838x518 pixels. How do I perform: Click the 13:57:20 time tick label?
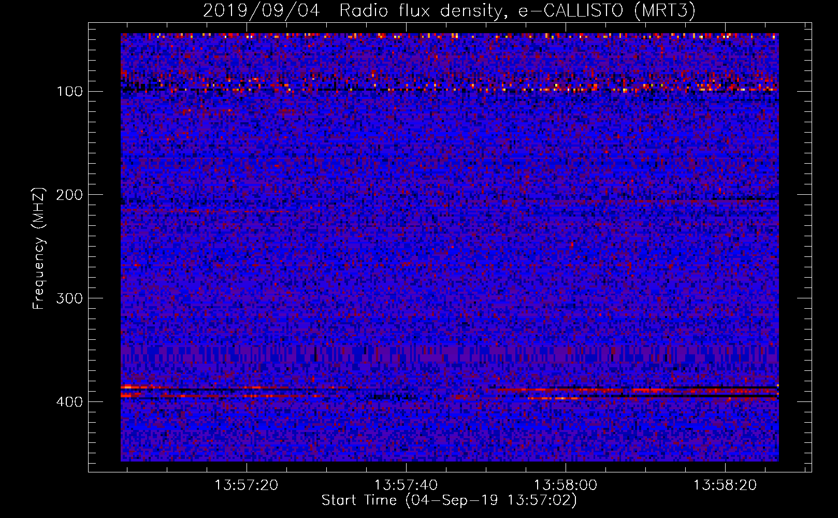tap(247, 485)
